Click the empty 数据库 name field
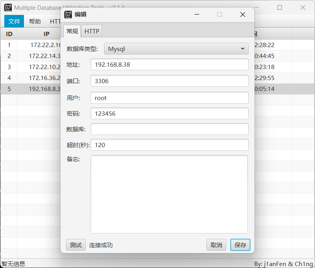Screen dimensions: 315x268 [169, 129]
